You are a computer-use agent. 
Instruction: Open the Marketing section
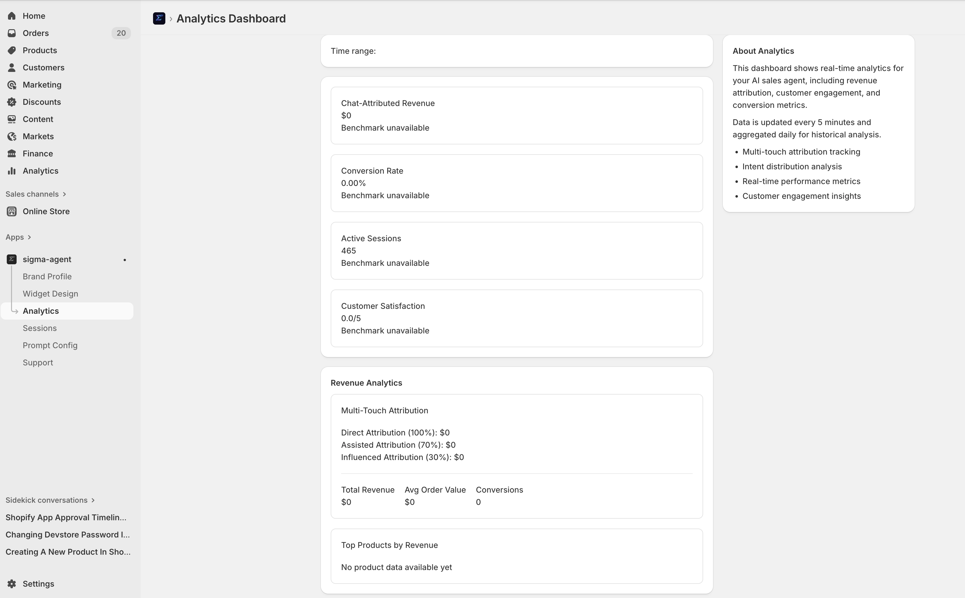(x=41, y=84)
